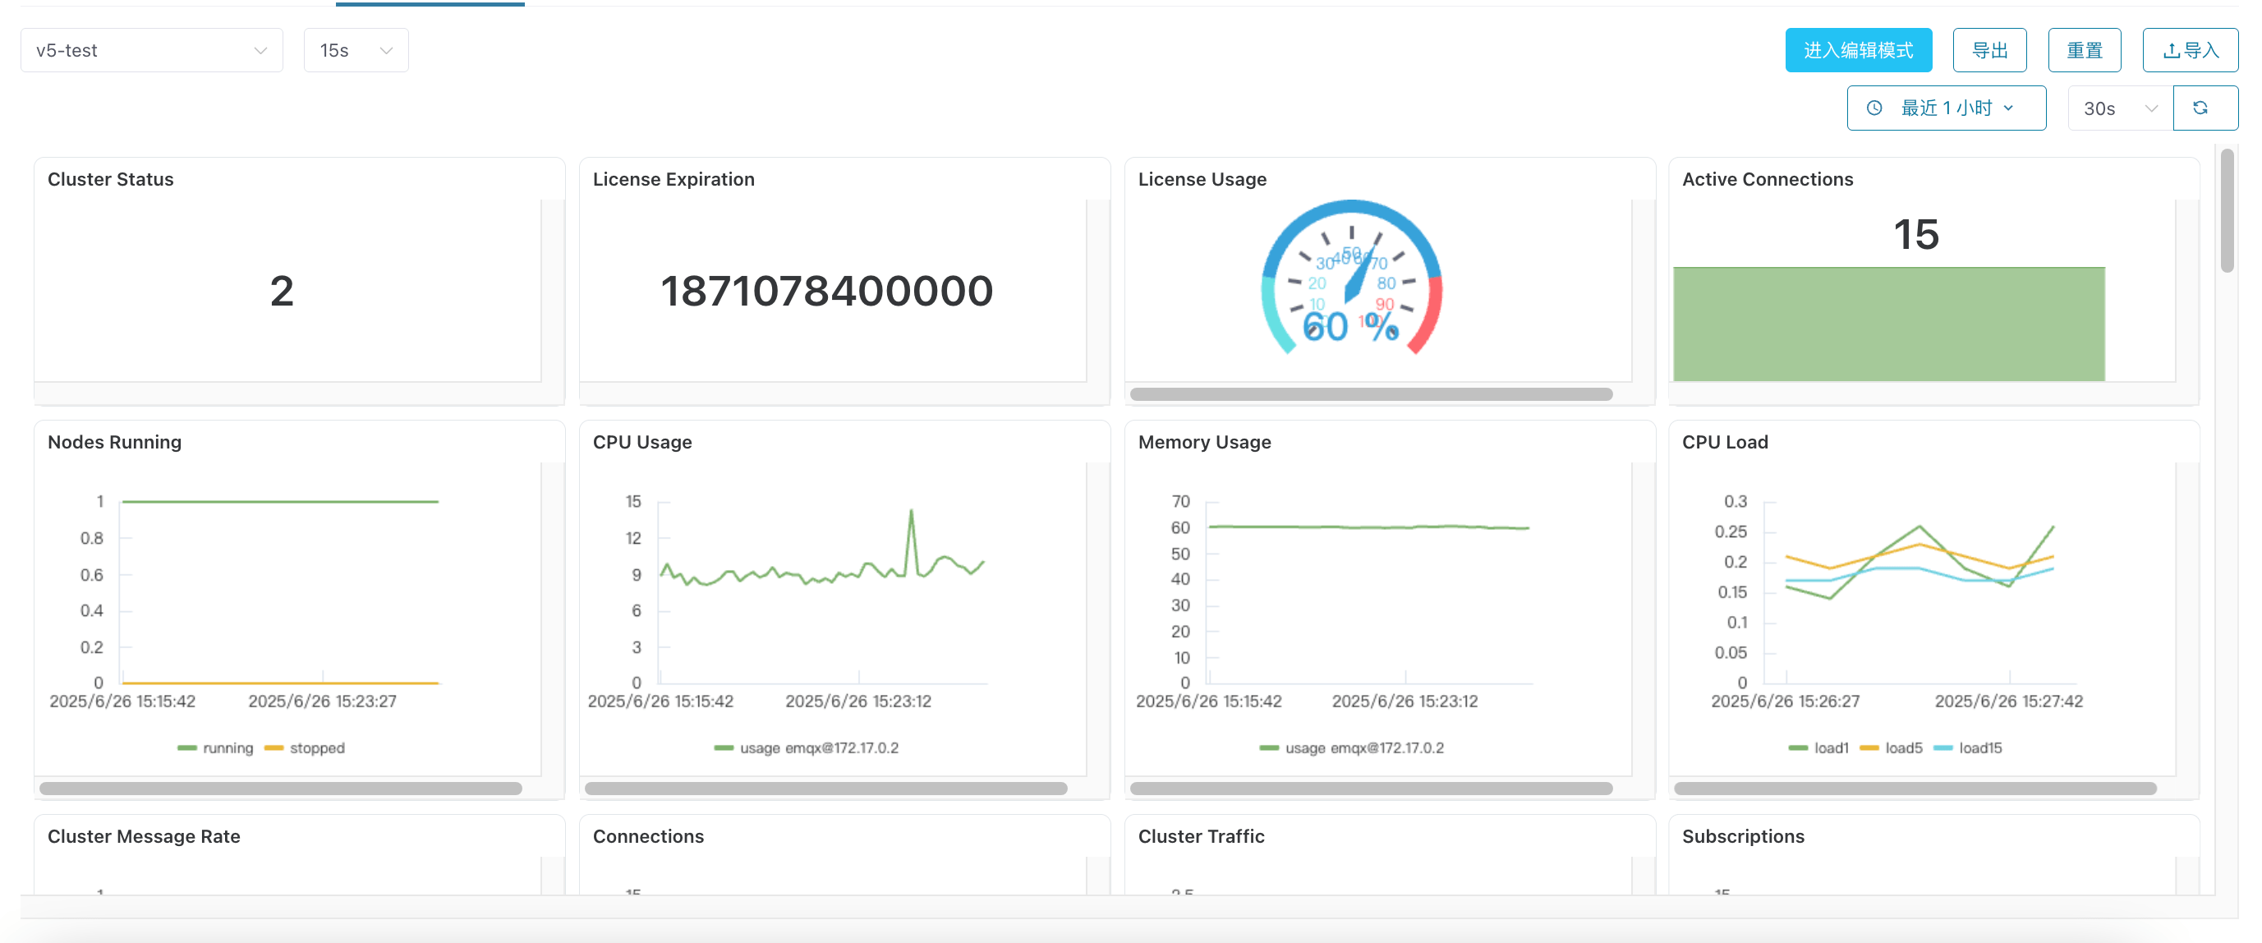
Task: Click the 重置 (Reset) button
Action: point(2084,51)
